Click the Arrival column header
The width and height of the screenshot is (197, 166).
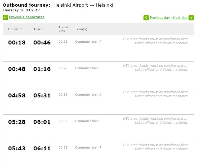38,29
